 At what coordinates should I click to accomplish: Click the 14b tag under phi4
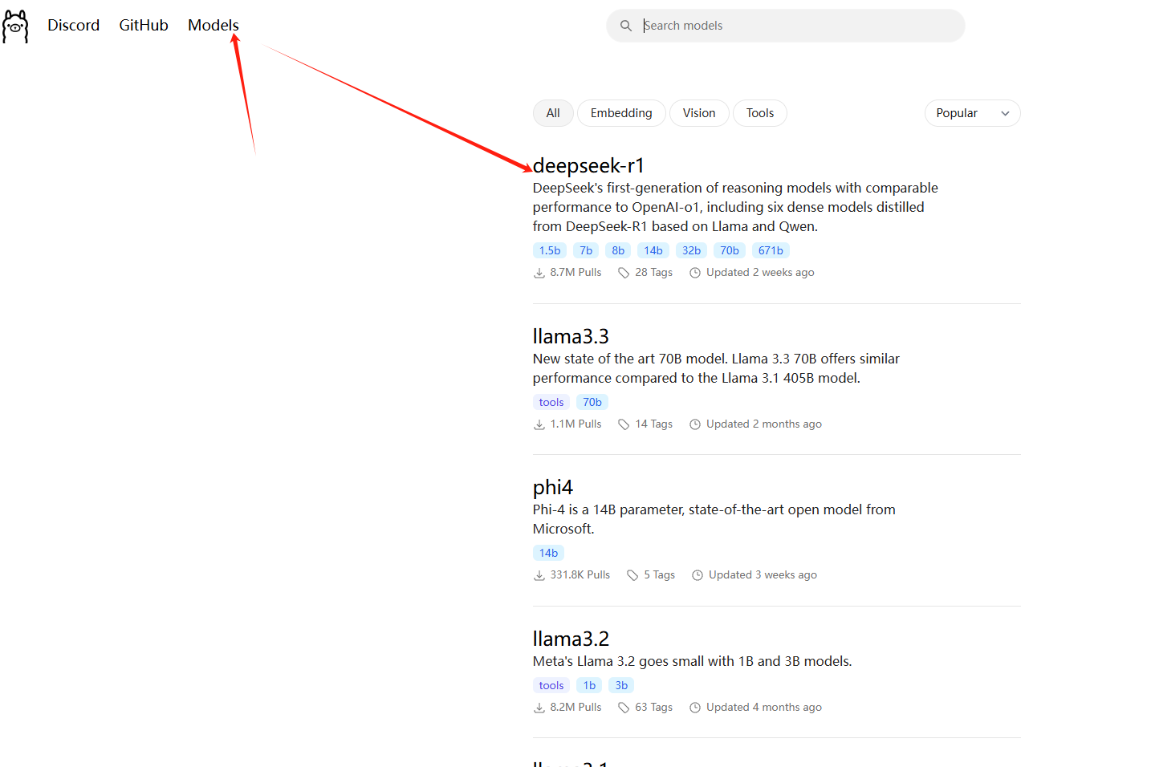pyautogui.click(x=549, y=553)
